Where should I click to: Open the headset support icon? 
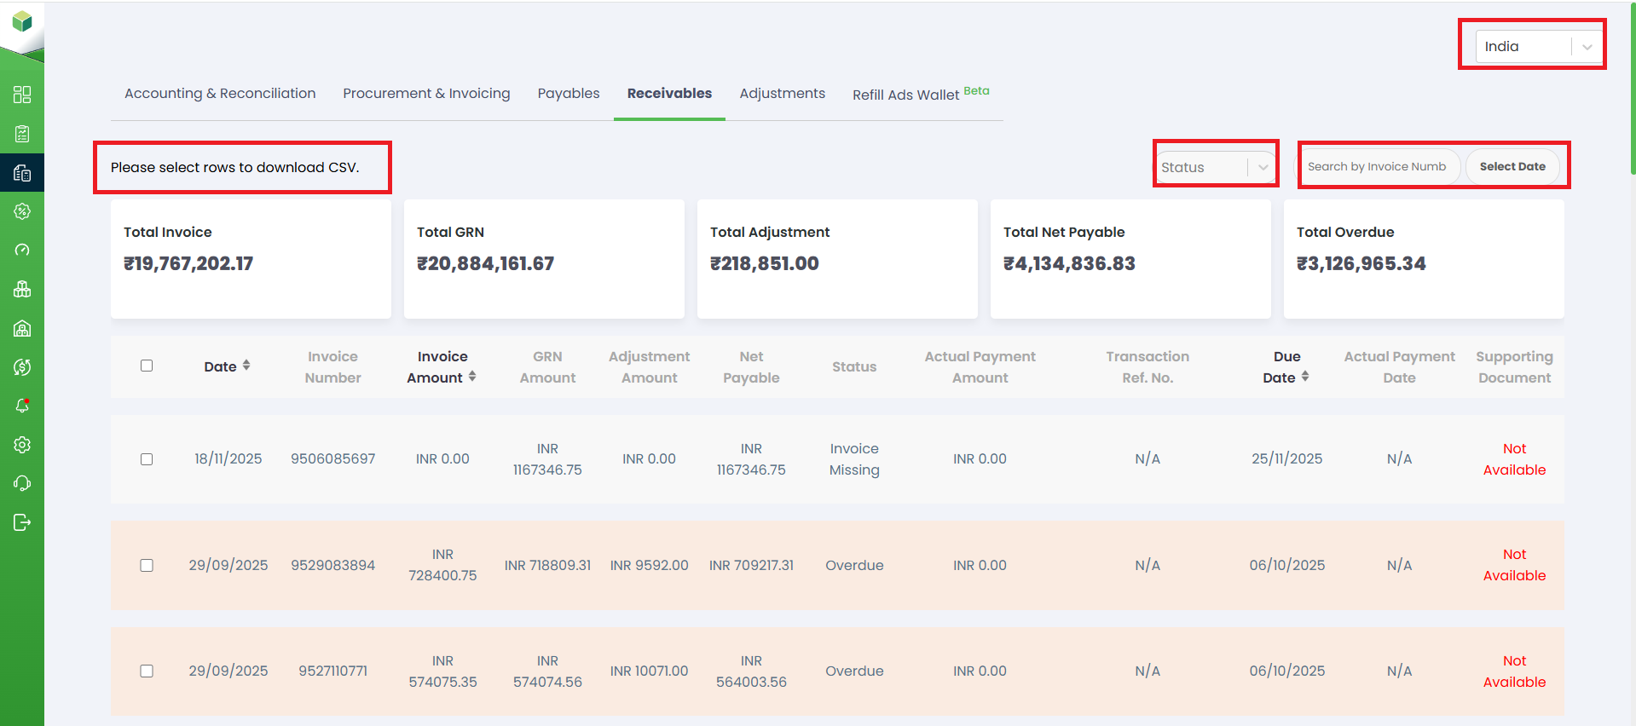tap(22, 483)
